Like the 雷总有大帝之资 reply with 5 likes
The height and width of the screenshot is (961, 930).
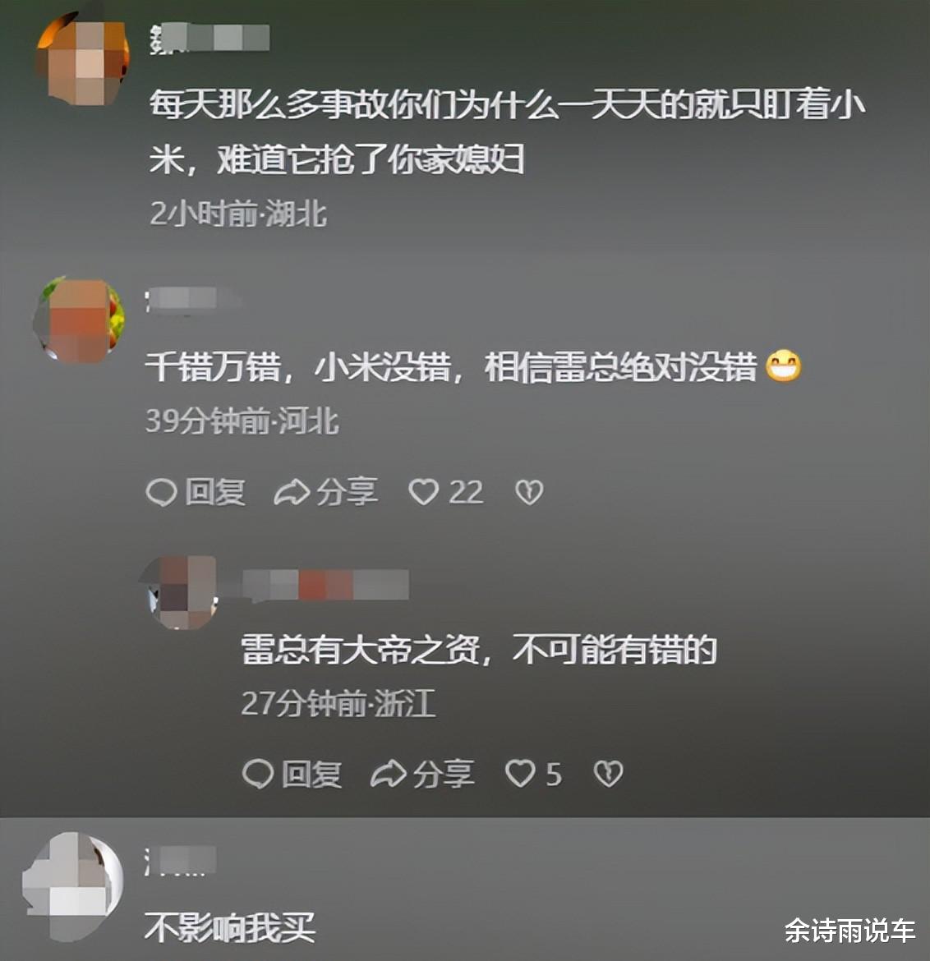click(520, 774)
